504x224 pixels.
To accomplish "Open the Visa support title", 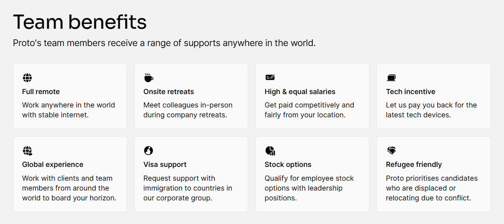I will coord(165,165).
